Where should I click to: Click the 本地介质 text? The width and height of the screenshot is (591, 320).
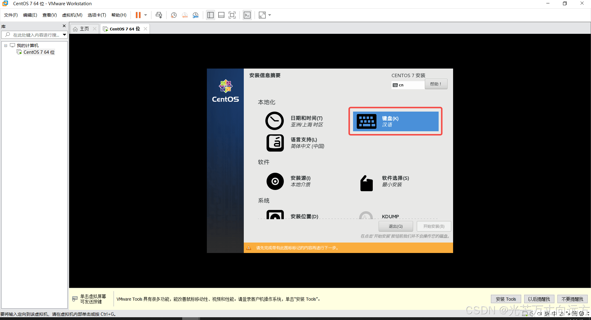300,185
